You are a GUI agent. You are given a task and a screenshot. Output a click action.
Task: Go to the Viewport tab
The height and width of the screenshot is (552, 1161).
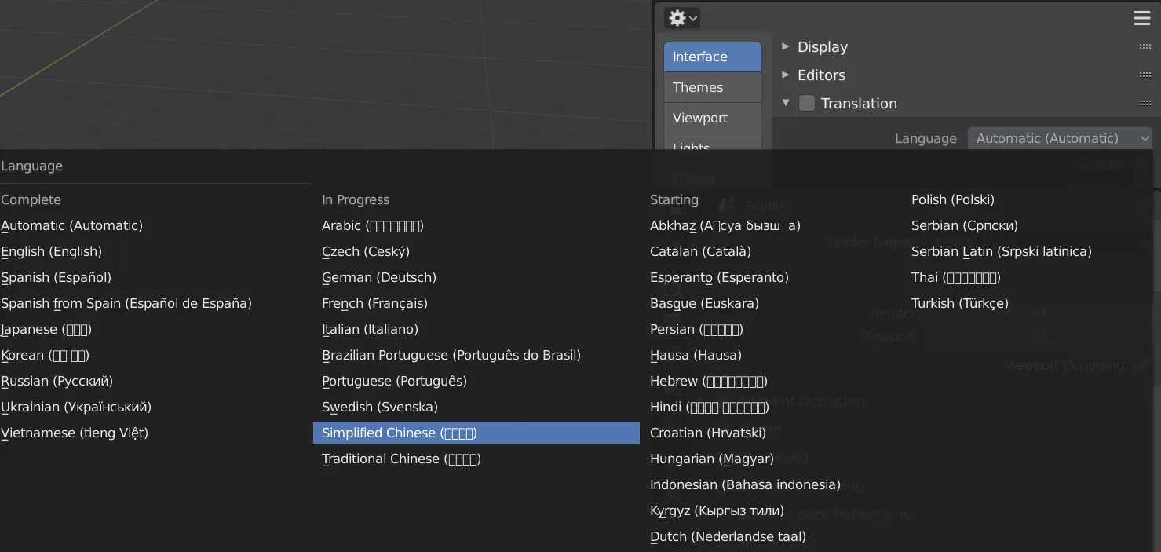(x=712, y=118)
